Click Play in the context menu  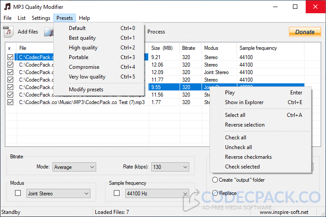tap(261, 93)
